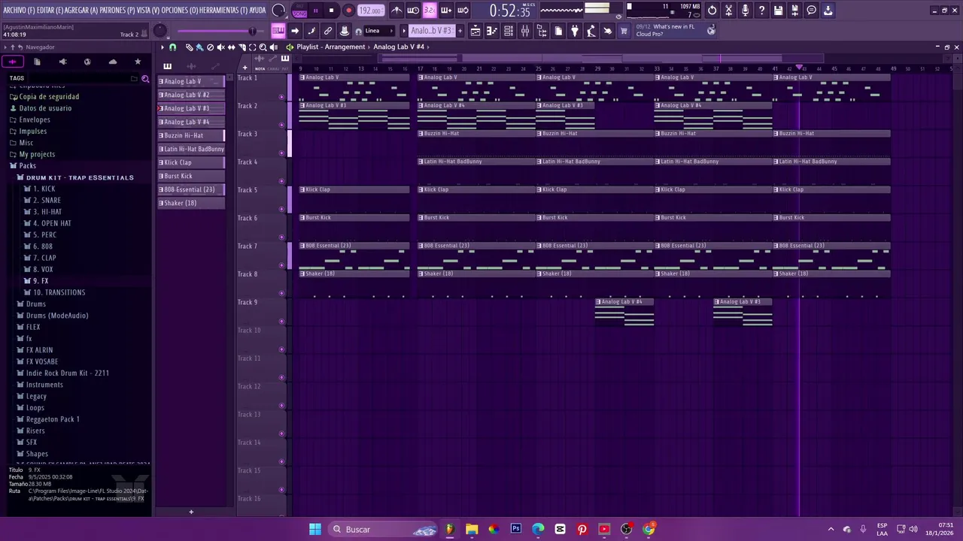Toggle the playlist snap magnet

172,47
